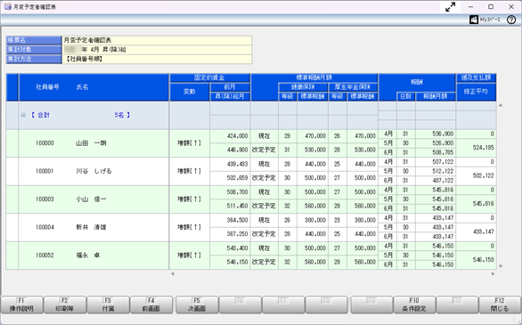Click the 日数 column header
Screen dimensions: 522x325
pos(406,96)
